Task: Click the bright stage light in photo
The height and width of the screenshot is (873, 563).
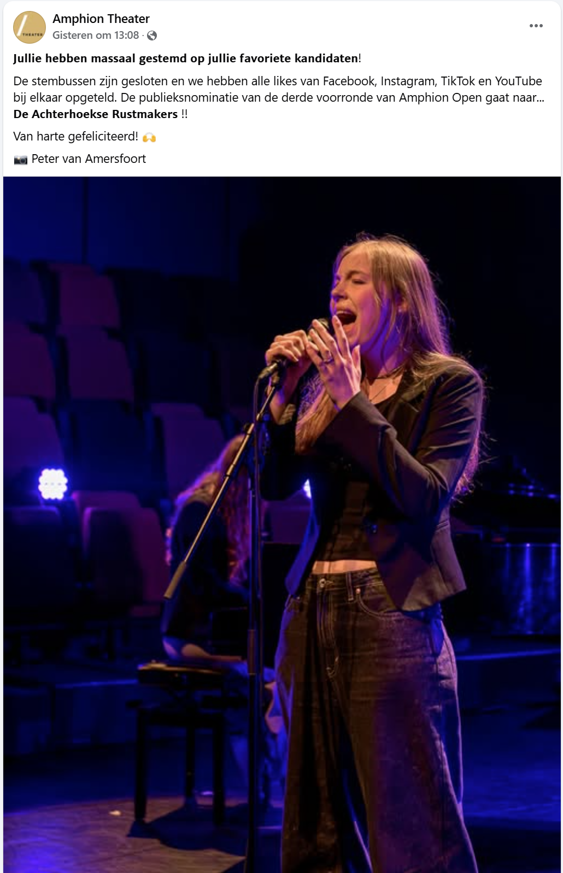Action: (53, 484)
